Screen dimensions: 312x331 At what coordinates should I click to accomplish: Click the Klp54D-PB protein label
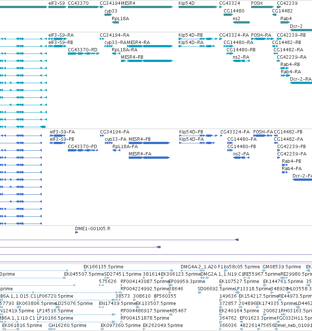point(191,132)
